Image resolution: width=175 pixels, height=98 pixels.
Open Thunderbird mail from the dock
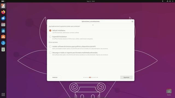3,18
